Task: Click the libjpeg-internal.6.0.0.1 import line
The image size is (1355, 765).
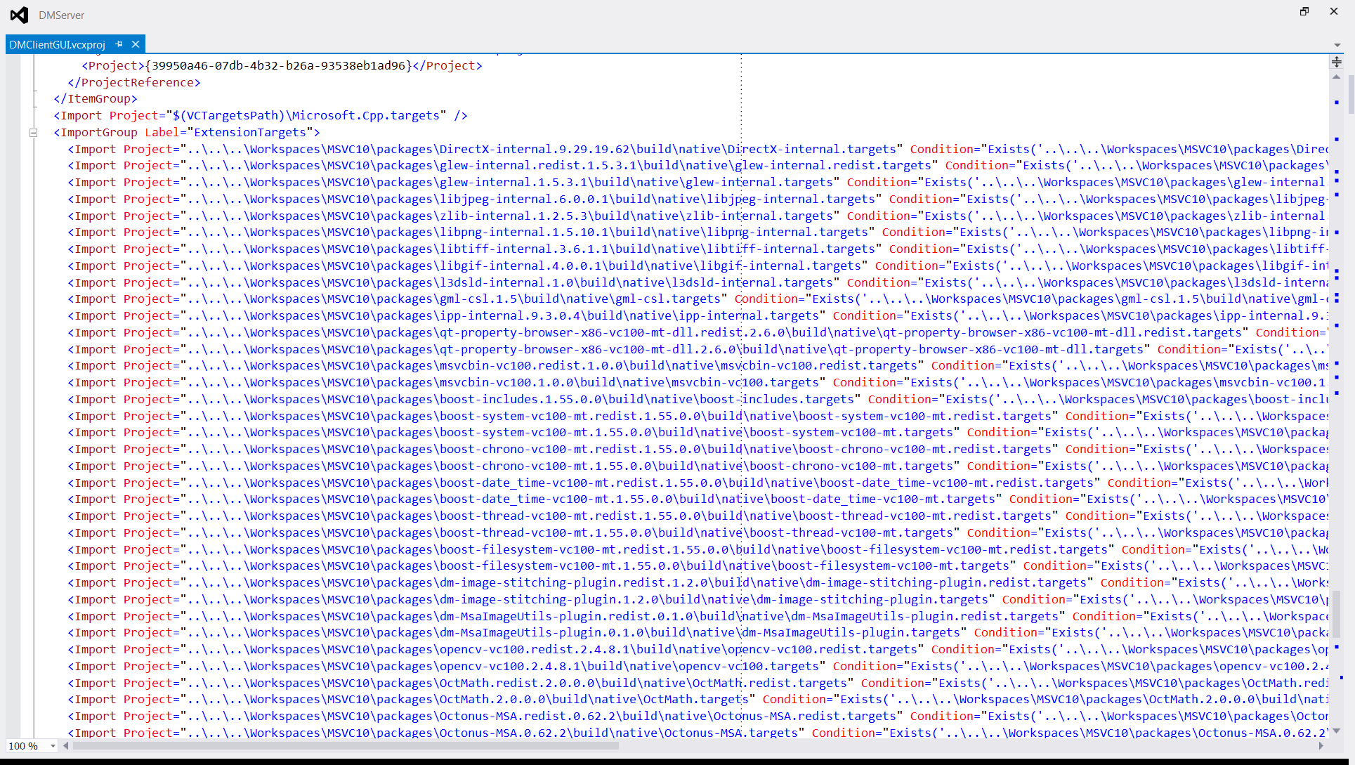Action: point(698,199)
